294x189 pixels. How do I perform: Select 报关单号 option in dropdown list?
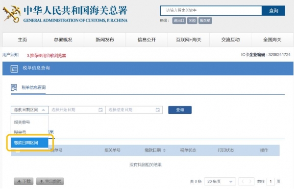(x=29, y=122)
